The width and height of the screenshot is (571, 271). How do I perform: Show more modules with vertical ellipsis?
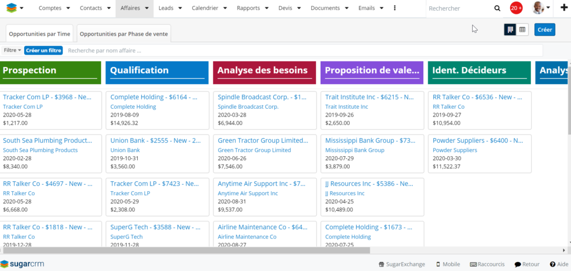pyautogui.click(x=395, y=8)
